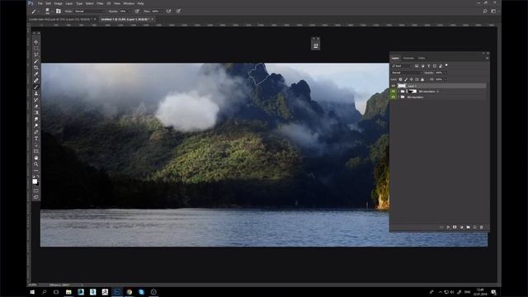Viewport: 528px width, 297px height.
Task: Open the Layers panel options menu
Action: (x=487, y=59)
